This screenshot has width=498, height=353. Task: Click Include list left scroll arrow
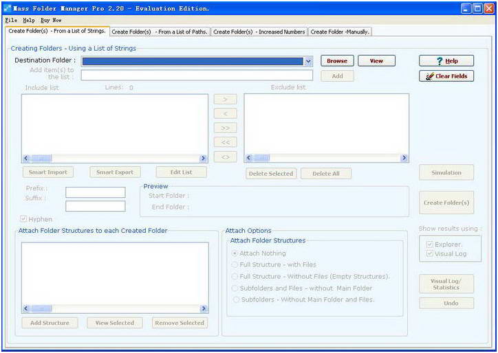26,158
